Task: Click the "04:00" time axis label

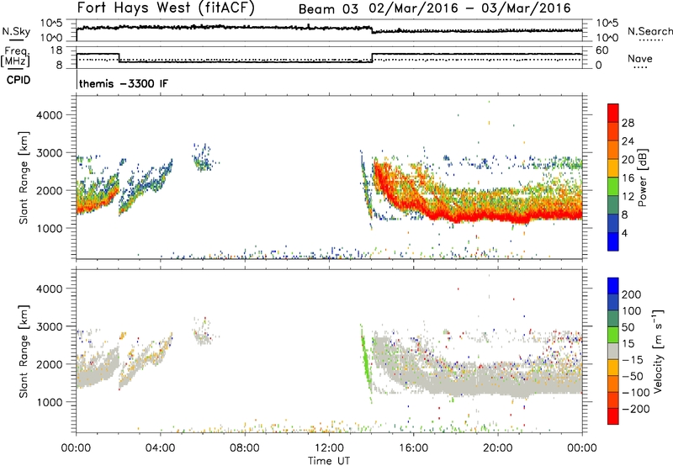Action: (160, 448)
